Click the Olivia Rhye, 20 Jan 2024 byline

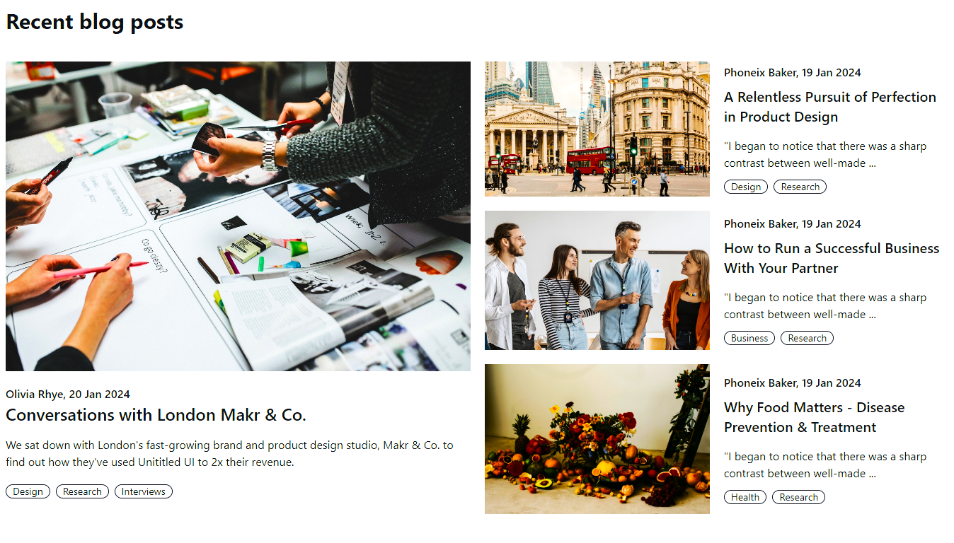(68, 394)
